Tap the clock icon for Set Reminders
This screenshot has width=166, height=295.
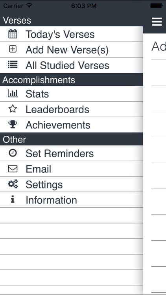pyautogui.click(x=13, y=153)
